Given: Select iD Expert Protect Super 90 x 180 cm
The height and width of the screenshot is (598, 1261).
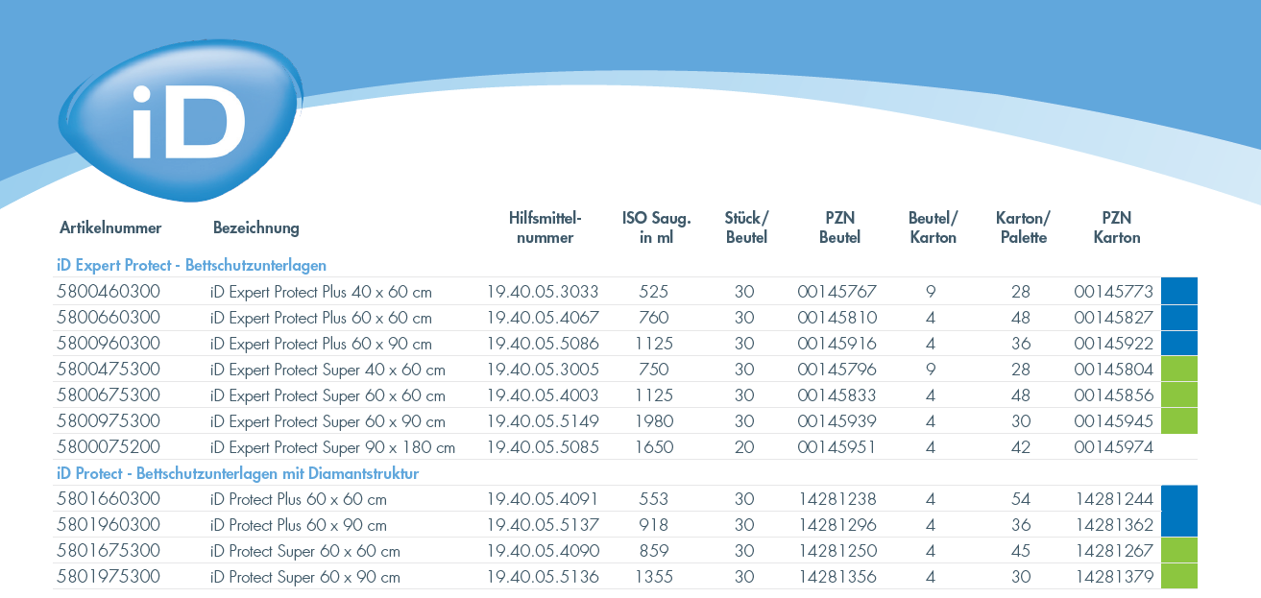Looking at the screenshot, I should pos(333,447).
